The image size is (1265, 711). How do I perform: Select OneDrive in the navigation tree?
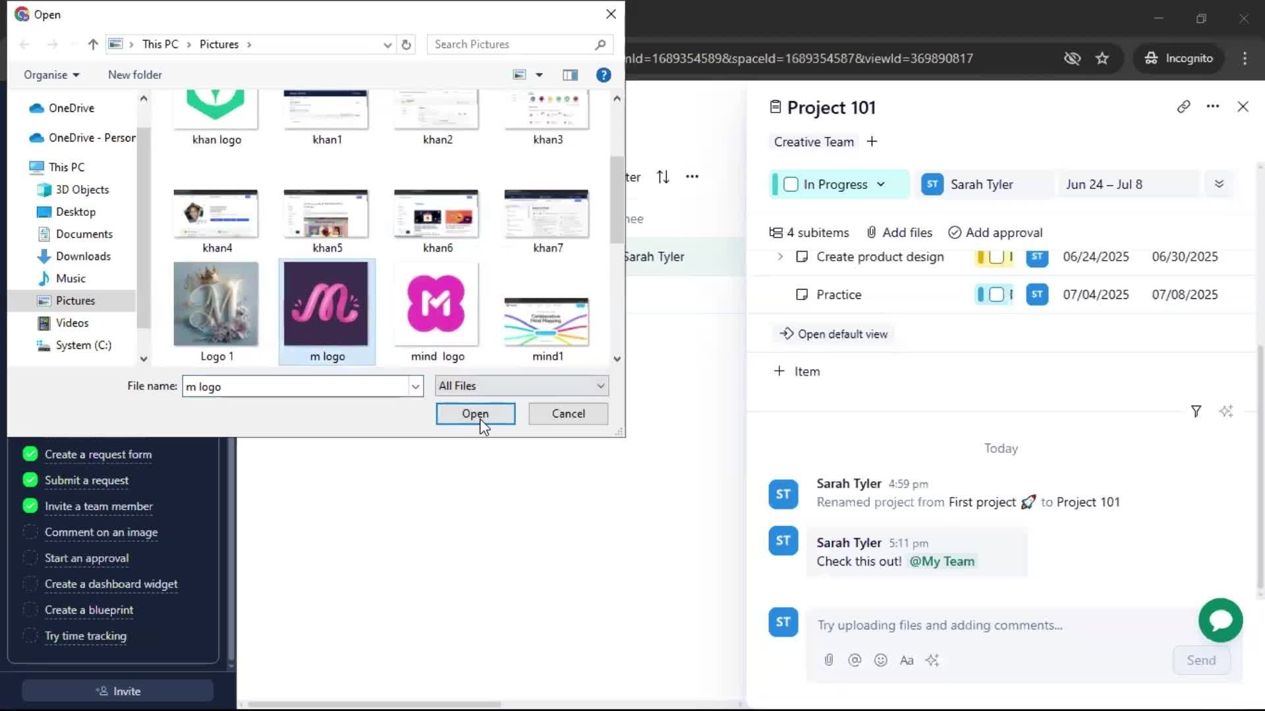[71, 108]
